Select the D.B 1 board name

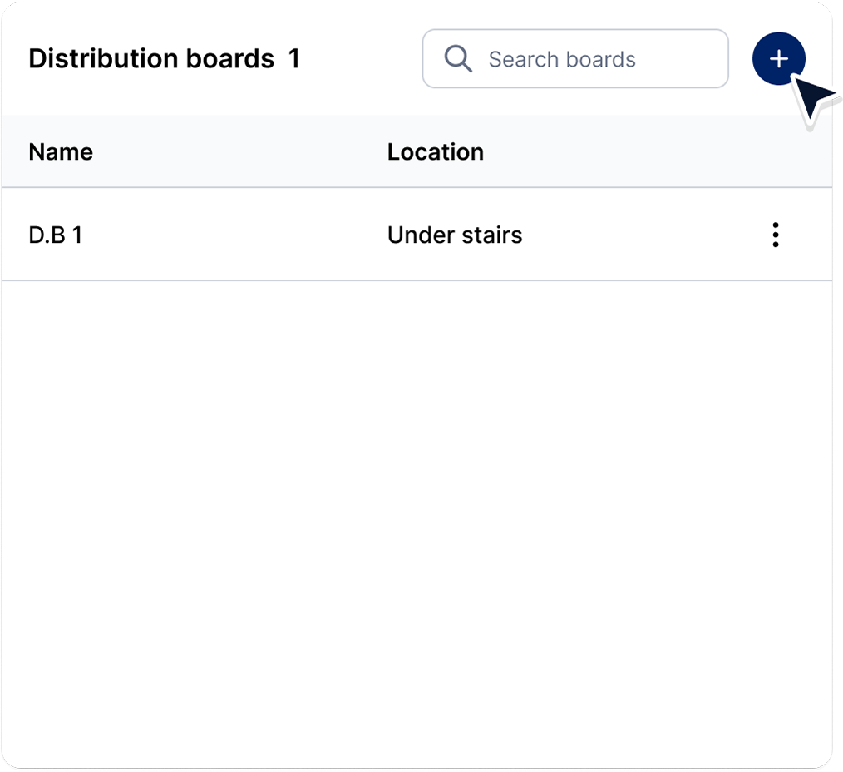click(x=55, y=235)
